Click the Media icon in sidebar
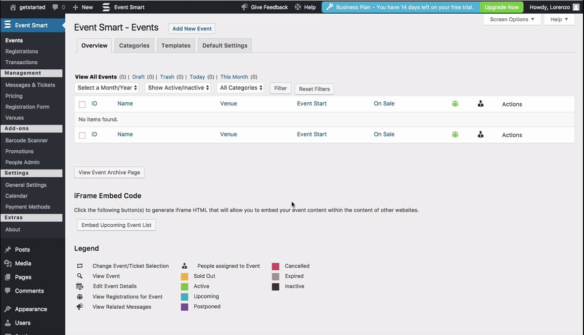This screenshot has height=335, width=584. click(x=8, y=263)
